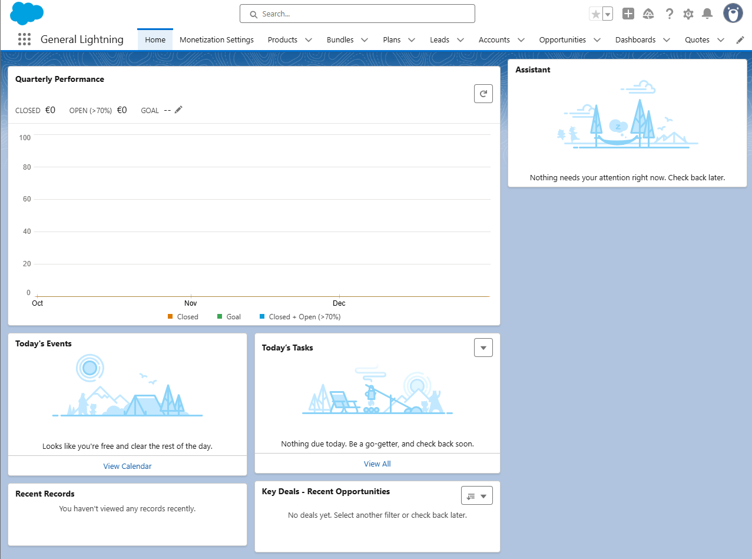This screenshot has width=752, height=559.
Task: Click the View Calendar link
Action: 127,466
